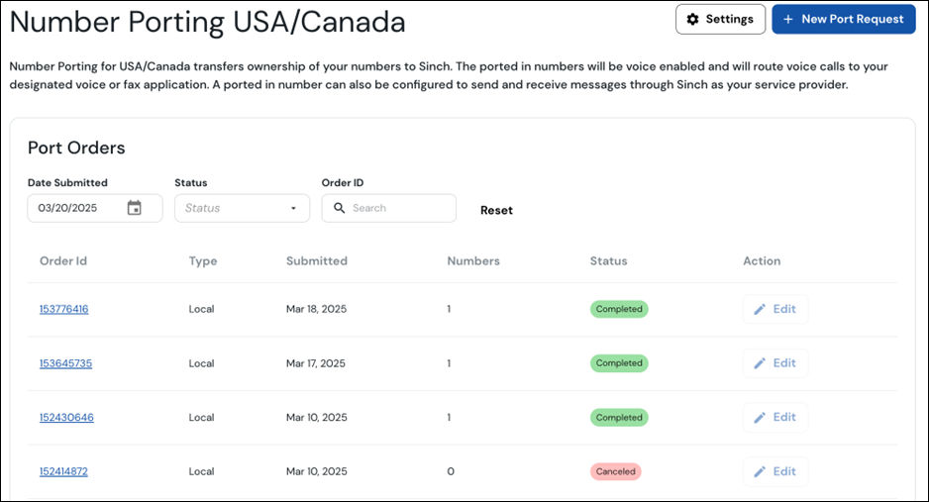Click the Number Porting USA/Canada title

[207, 23]
